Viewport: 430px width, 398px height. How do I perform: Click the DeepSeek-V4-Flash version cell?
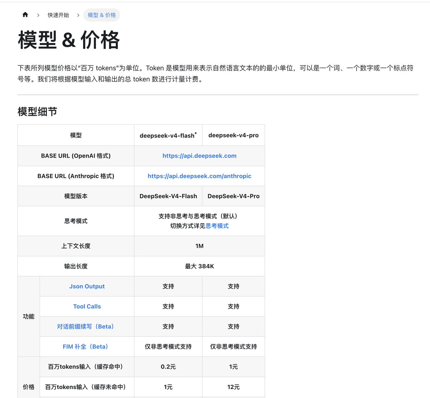[x=168, y=196]
